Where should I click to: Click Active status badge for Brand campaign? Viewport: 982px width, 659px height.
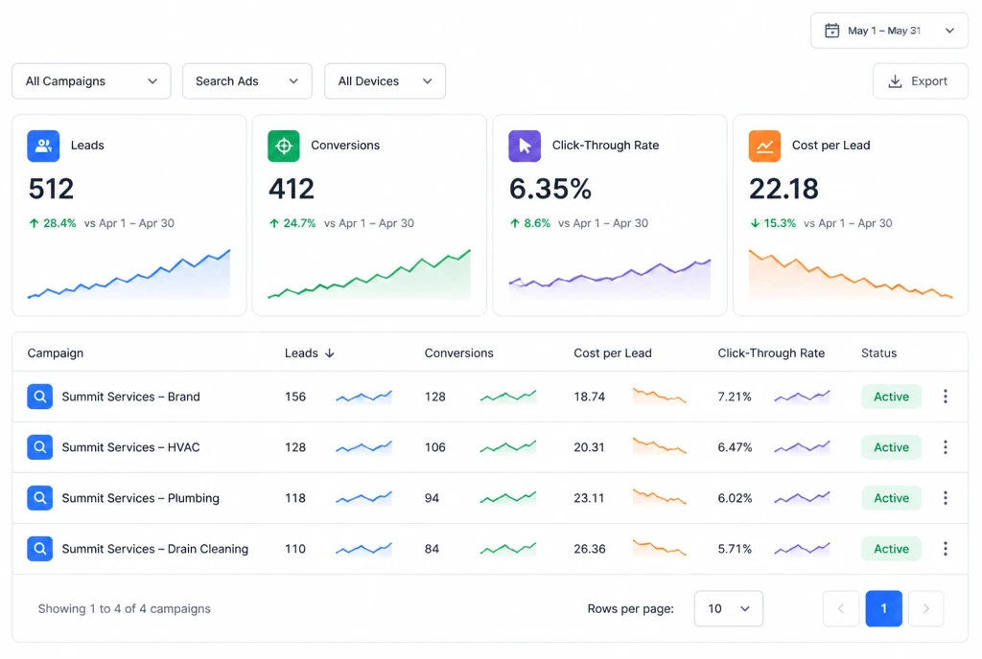tap(891, 397)
